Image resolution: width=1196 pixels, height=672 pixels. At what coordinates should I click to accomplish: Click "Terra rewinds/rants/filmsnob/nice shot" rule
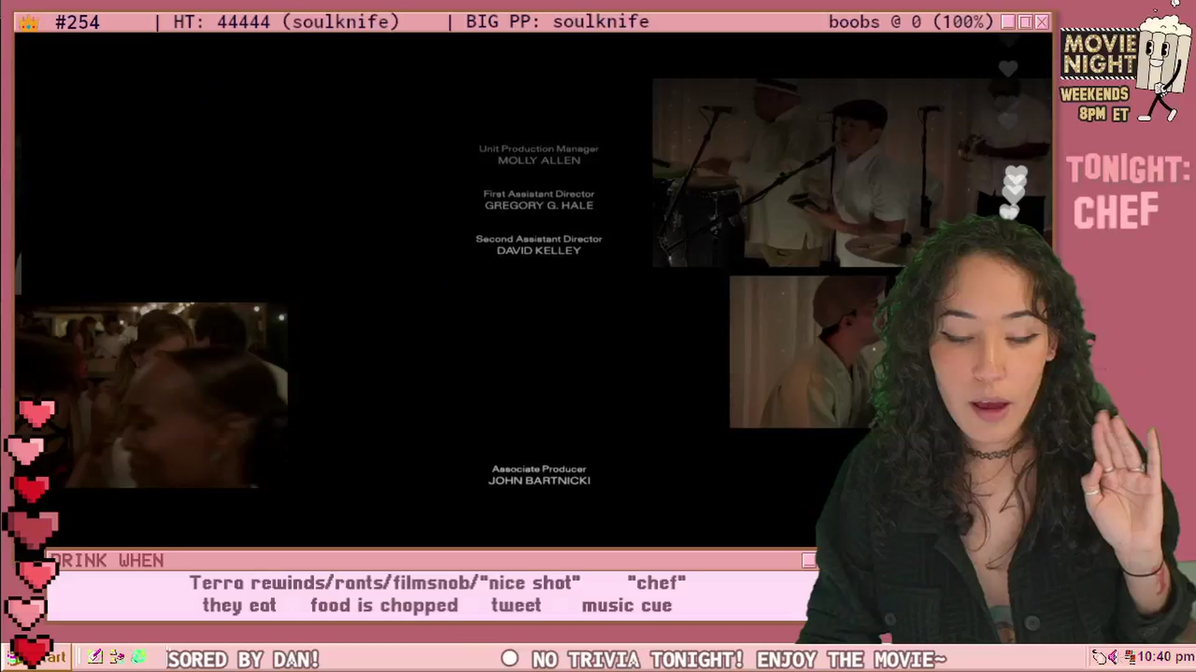pos(385,583)
